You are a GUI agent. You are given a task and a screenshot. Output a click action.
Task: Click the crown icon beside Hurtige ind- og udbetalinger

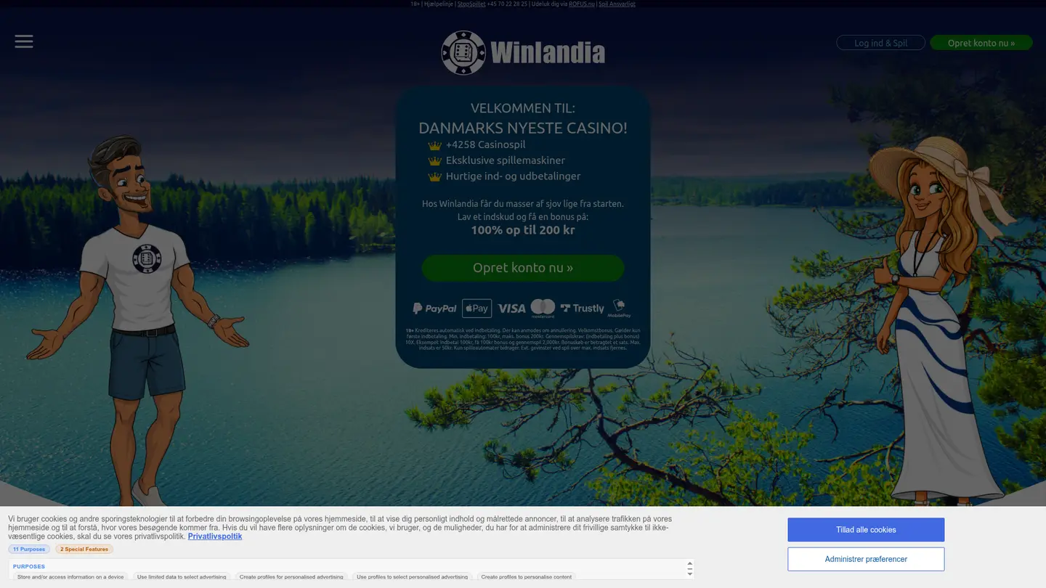(x=434, y=177)
